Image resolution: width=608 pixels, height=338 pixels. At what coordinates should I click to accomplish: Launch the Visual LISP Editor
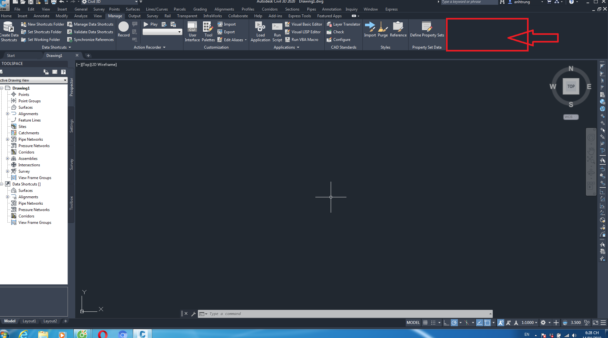303,32
